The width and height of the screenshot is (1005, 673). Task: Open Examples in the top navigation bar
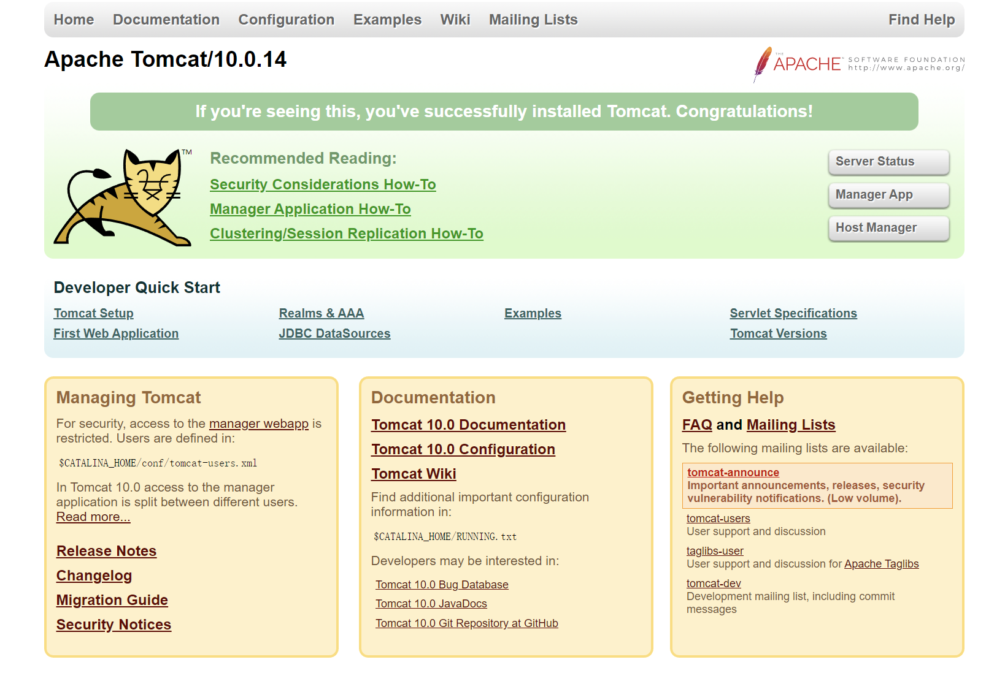387,20
